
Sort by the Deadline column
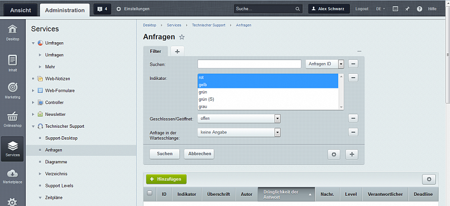tap(423, 195)
